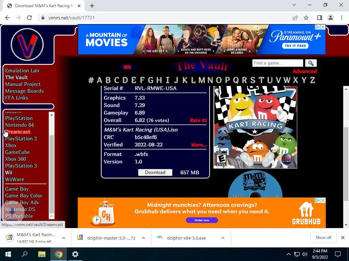Open Advanced search
This screenshot has width=349, height=261.
304,71
